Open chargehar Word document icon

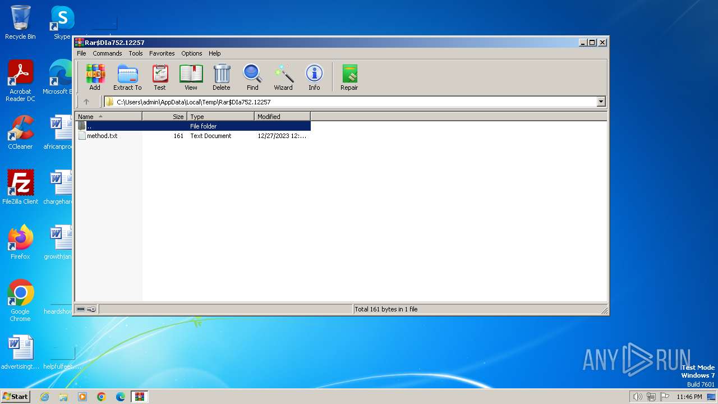pyautogui.click(x=59, y=187)
